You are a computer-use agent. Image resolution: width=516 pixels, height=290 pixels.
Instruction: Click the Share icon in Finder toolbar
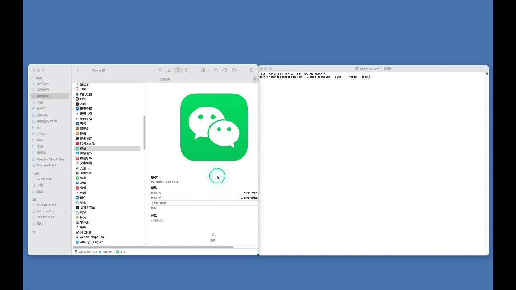[x=216, y=70]
